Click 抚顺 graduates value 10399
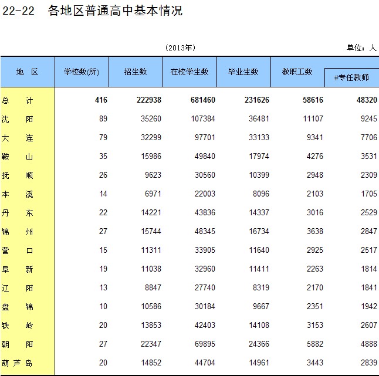Viewport: 379px width, 376px height. (259, 175)
